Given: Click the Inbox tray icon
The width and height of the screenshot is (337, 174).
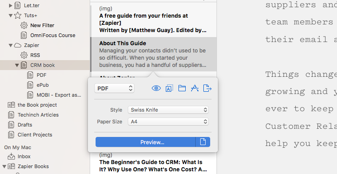Looking at the screenshot, I should point(11,156).
